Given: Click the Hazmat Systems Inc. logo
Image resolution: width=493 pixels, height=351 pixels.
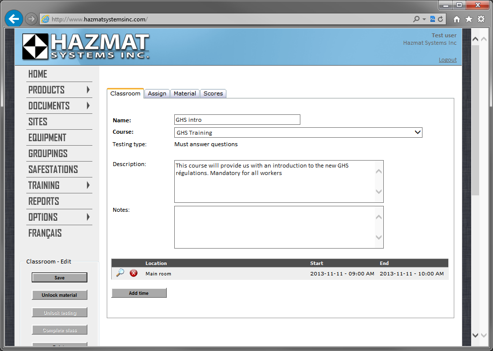Looking at the screenshot, I should click(85, 47).
